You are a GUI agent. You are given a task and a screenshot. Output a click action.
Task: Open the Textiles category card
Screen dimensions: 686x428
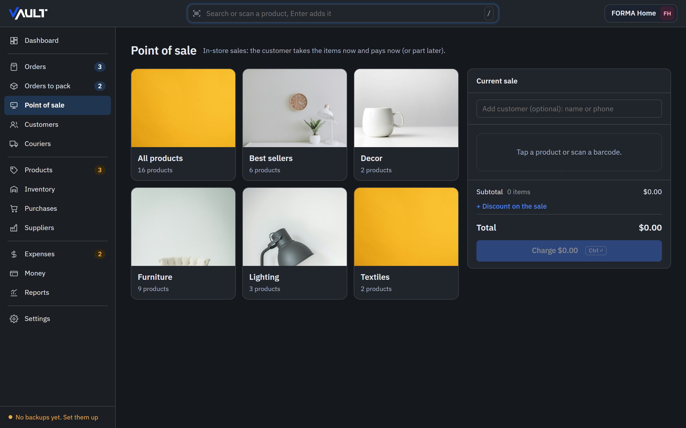[x=406, y=243]
